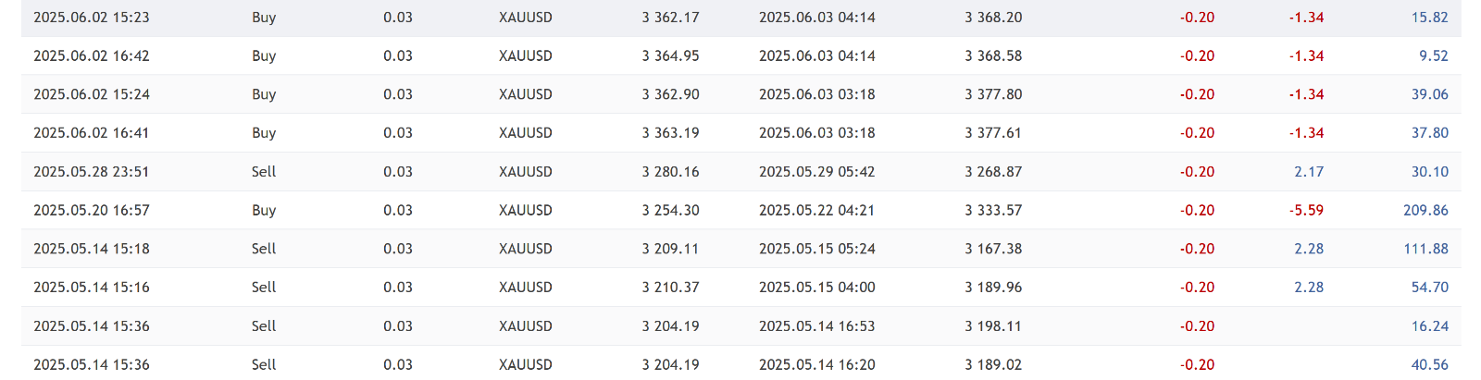
Task: Click the 40.56 profit value
Action: pyautogui.click(x=1429, y=365)
